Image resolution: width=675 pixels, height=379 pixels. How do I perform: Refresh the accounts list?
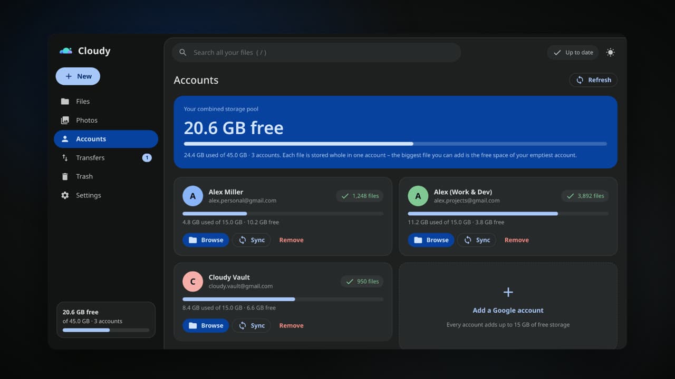(593, 80)
